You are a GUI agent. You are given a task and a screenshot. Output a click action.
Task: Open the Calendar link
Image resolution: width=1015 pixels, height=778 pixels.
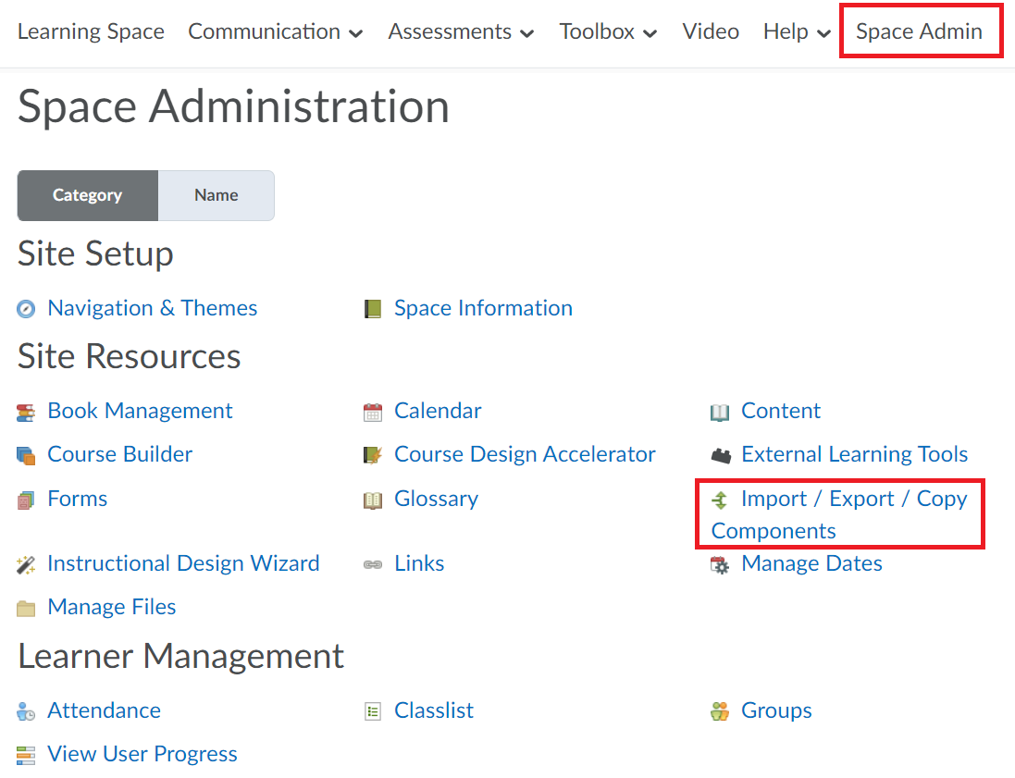438,411
